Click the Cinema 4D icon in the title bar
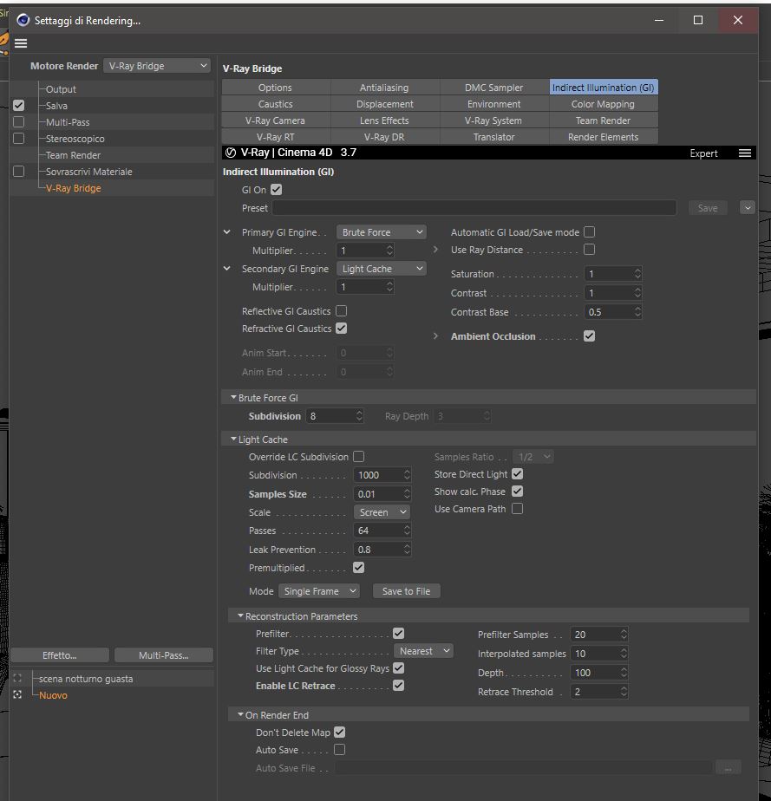 tap(23, 20)
